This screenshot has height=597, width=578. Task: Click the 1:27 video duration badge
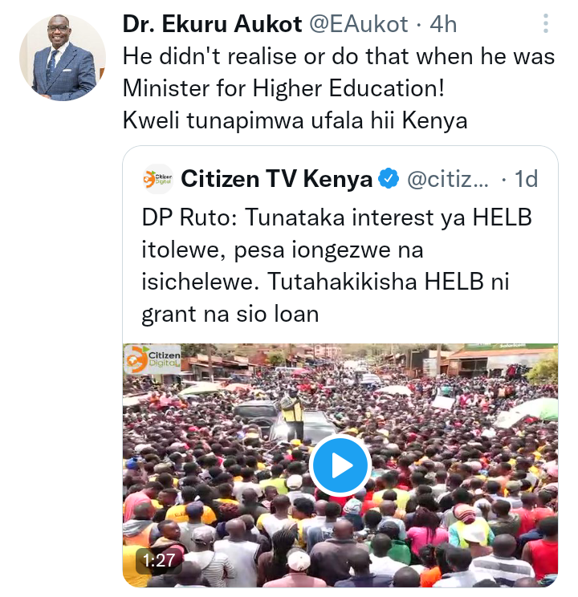[x=159, y=560]
